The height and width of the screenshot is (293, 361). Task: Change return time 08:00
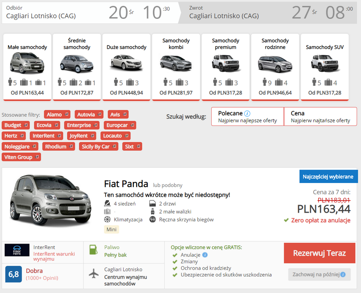[x=339, y=12]
